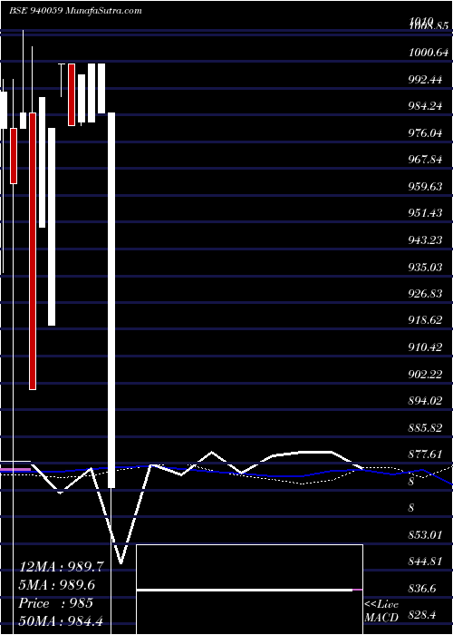Click the 976.04 price axis label
Viewport: 453px width, 635px height.
[x=426, y=132]
